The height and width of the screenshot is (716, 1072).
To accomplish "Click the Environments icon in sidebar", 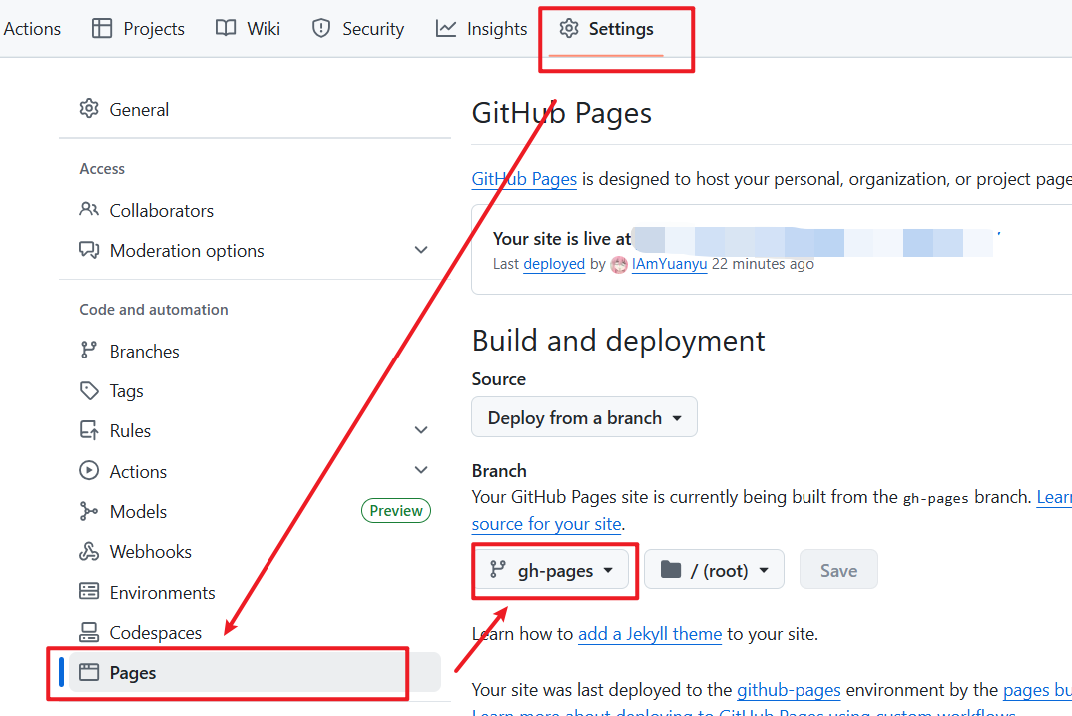I will (89, 592).
